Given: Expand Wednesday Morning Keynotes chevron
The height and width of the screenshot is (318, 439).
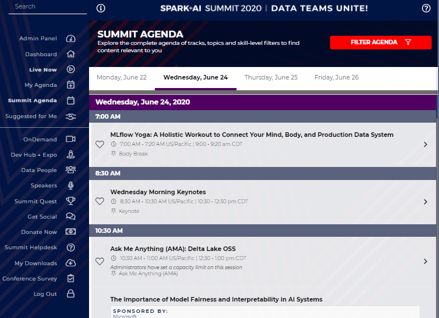Looking at the screenshot, I should point(425,202).
